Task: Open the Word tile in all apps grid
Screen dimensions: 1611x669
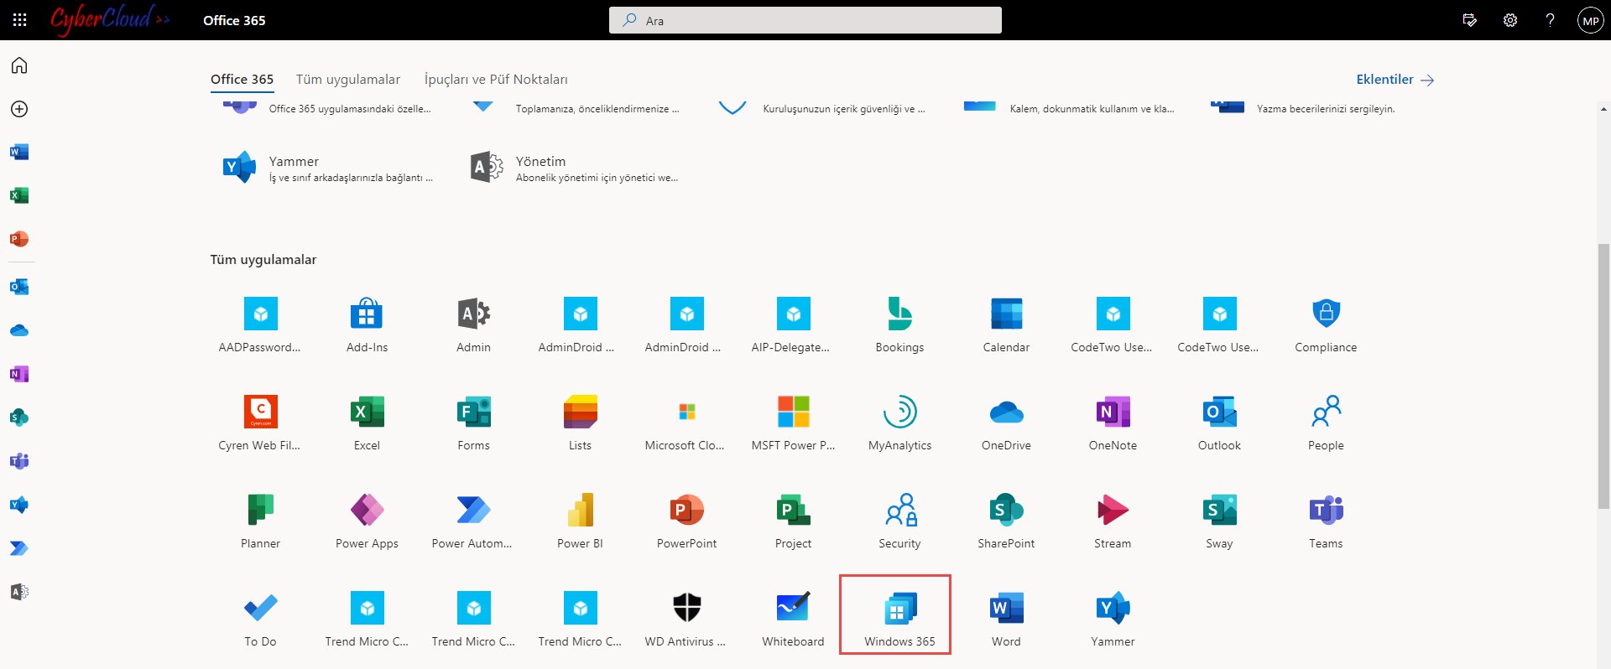Action: click(1006, 620)
